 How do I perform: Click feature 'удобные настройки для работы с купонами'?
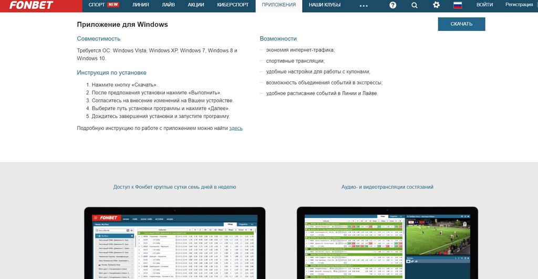[318, 71]
